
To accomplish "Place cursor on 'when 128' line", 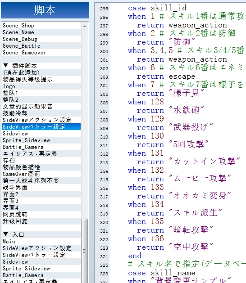I will (x=146, y=102).
